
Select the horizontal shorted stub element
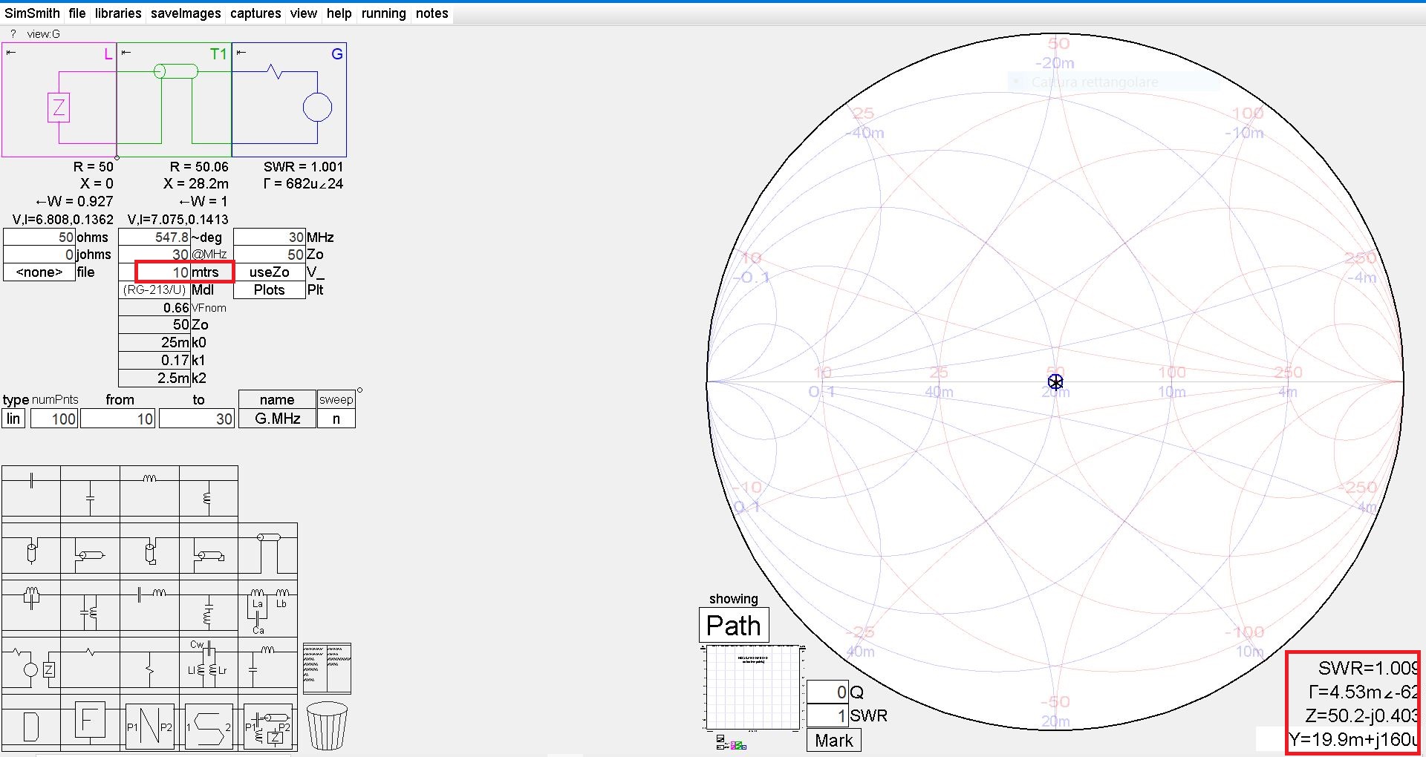tap(208, 550)
